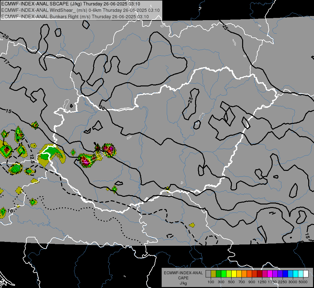Viewport: 314px width, 288px height.
Task: Click the '100' value under the legend
Action: [x=211, y=282]
